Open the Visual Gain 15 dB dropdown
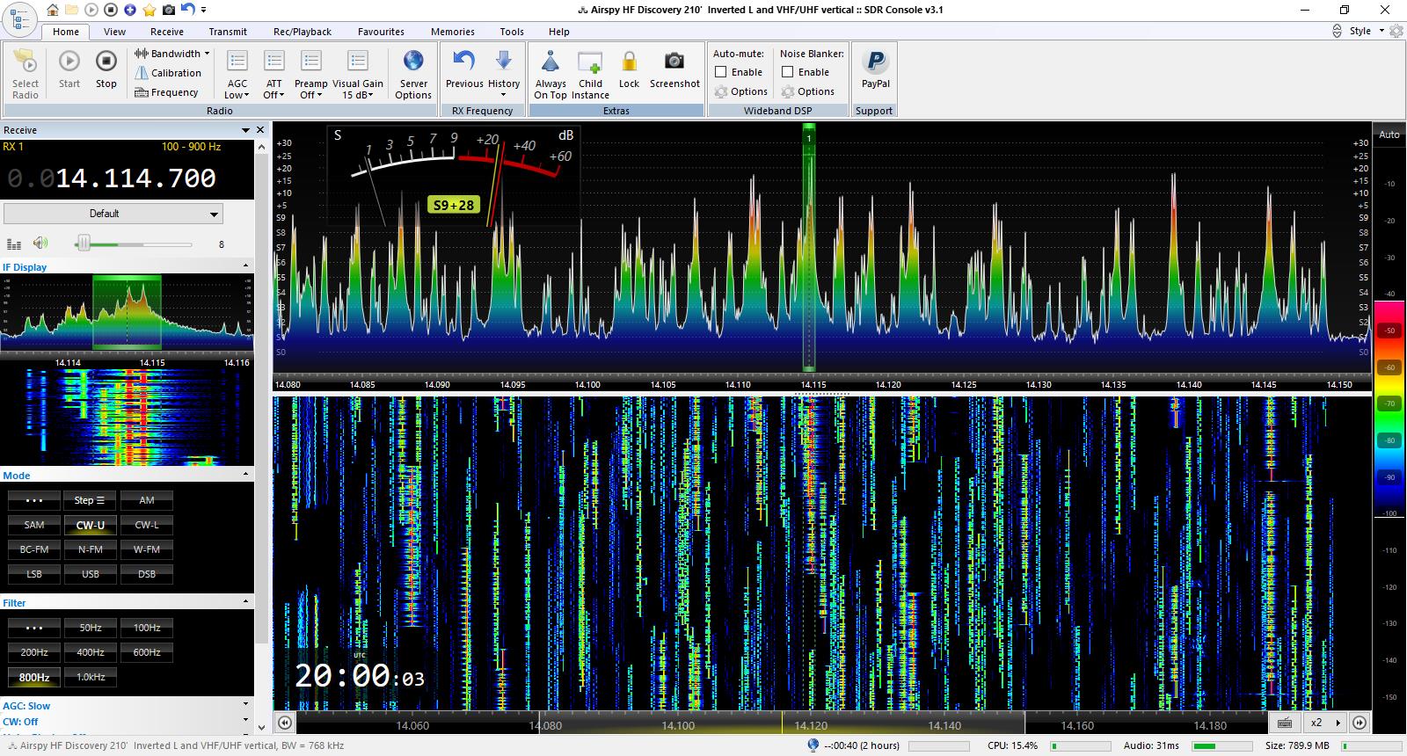This screenshot has height=756, width=1407. (357, 95)
